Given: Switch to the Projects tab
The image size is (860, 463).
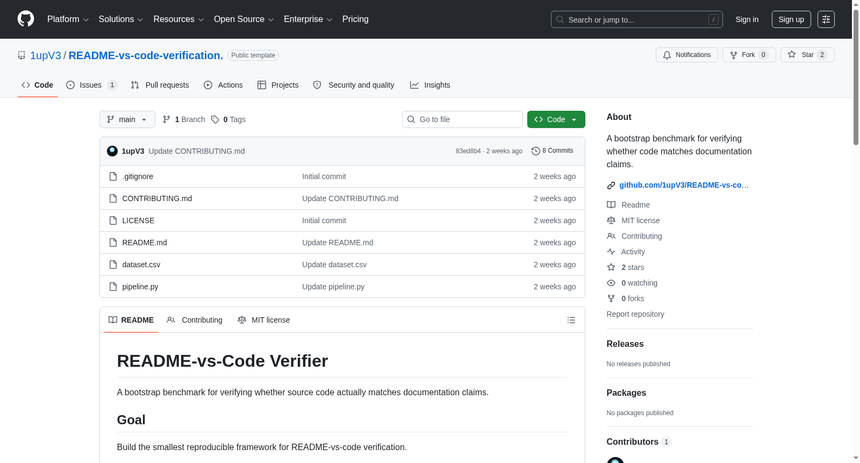Looking at the screenshot, I should tap(278, 85).
